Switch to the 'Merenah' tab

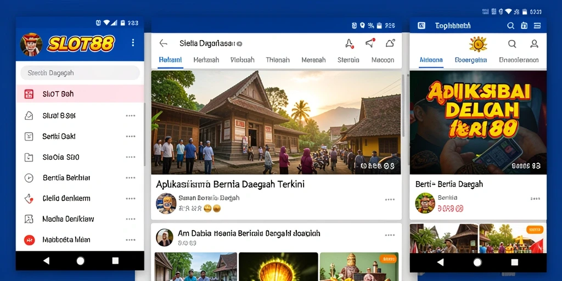pyautogui.click(x=313, y=60)
